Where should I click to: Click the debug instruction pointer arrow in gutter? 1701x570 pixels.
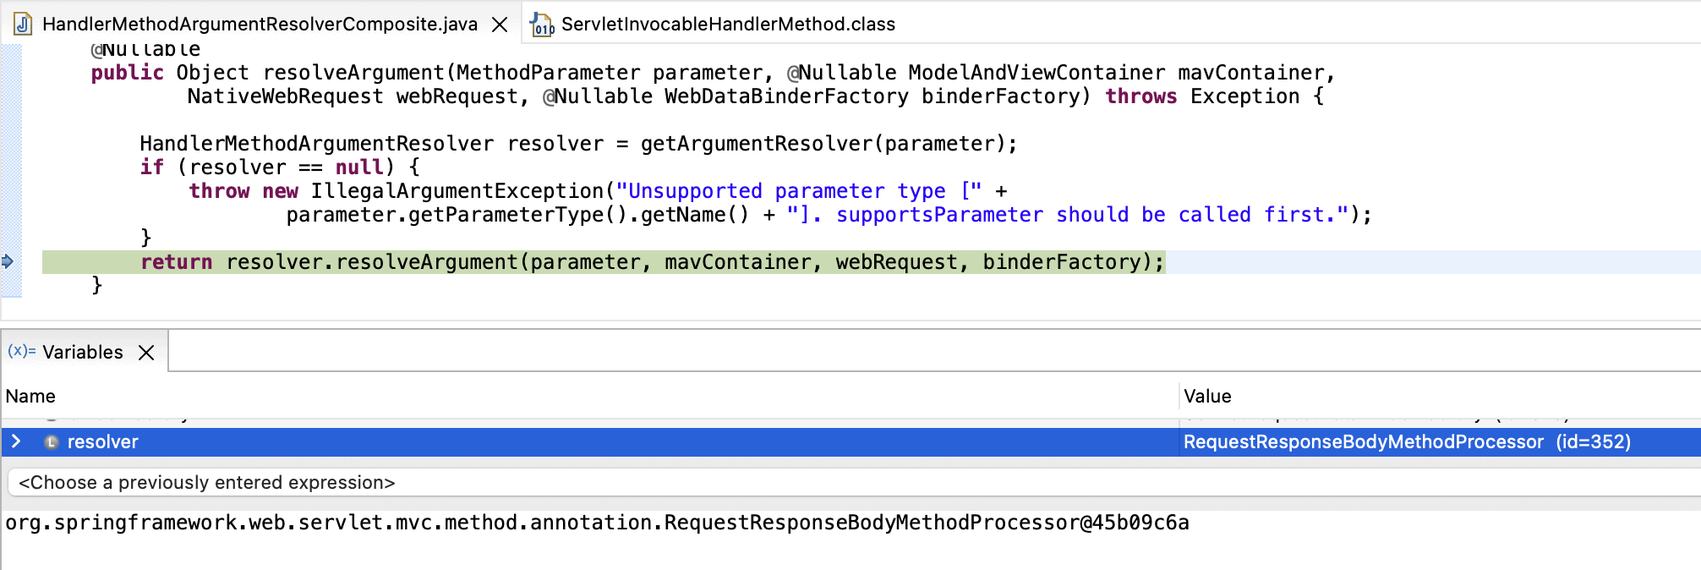8,261
